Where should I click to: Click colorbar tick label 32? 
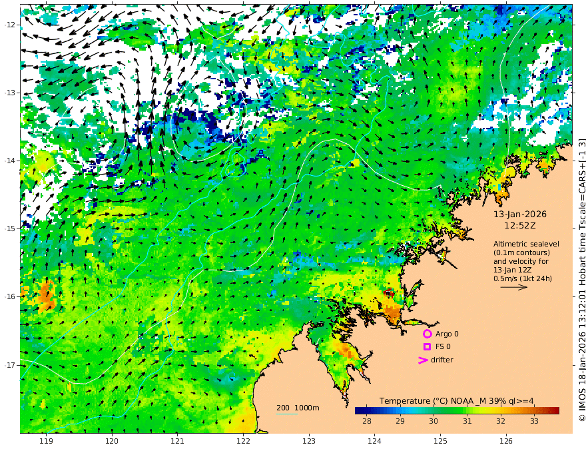coord(501,421)
